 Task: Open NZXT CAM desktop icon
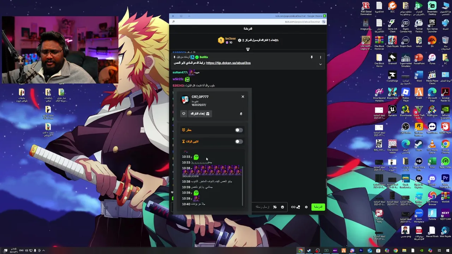click(445, 214)
